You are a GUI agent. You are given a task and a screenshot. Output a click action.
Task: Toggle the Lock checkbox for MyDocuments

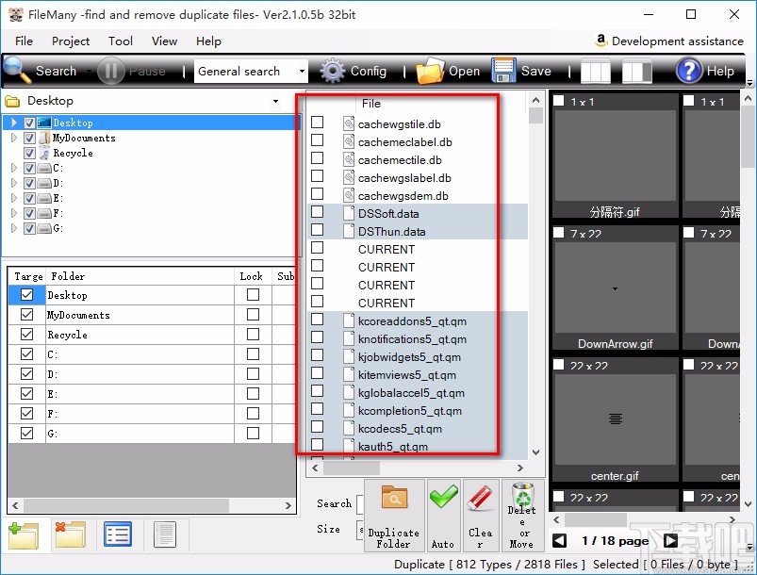click(x=252, y=315)
